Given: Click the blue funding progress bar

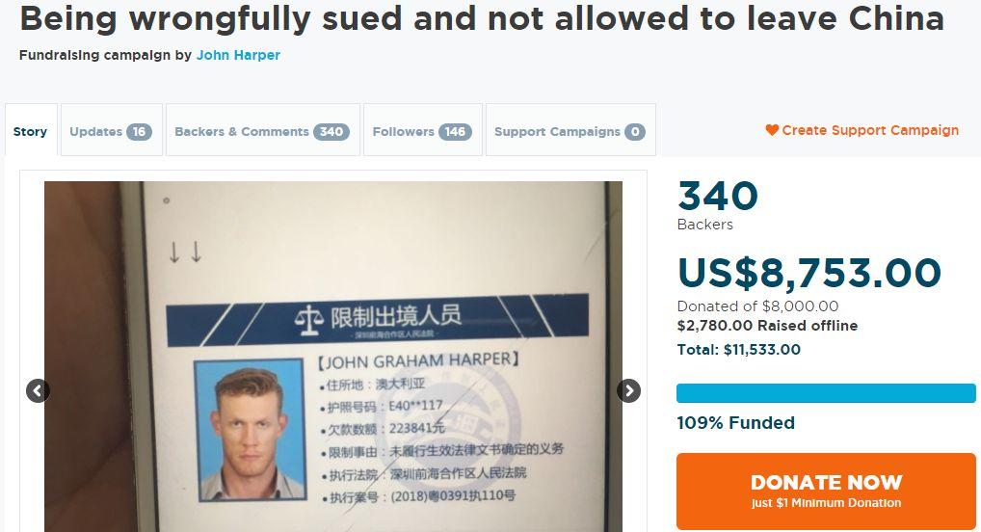Looking at the screenshot, I should tap(826, 393).
